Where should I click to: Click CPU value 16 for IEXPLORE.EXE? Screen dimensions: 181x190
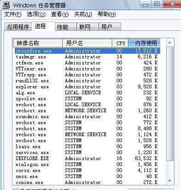pos(119,158)
